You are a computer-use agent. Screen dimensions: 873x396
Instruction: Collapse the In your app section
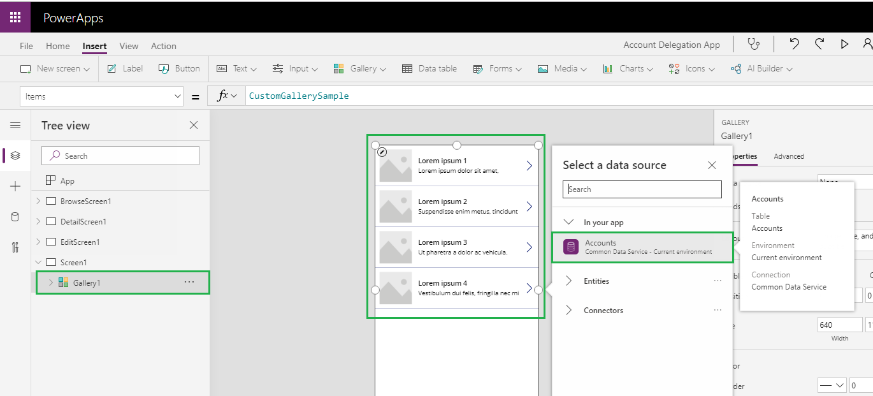coord(569,223)
